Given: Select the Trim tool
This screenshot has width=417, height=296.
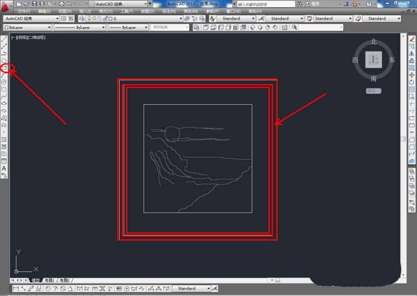Looking at the screenshot, I should click(412, 104).
